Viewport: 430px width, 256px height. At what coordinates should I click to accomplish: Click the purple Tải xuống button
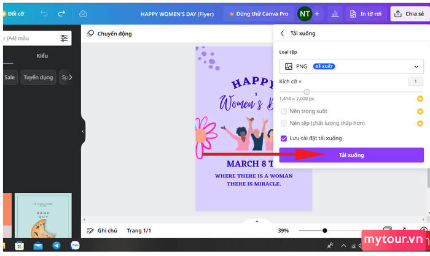(x=351, y=155)
